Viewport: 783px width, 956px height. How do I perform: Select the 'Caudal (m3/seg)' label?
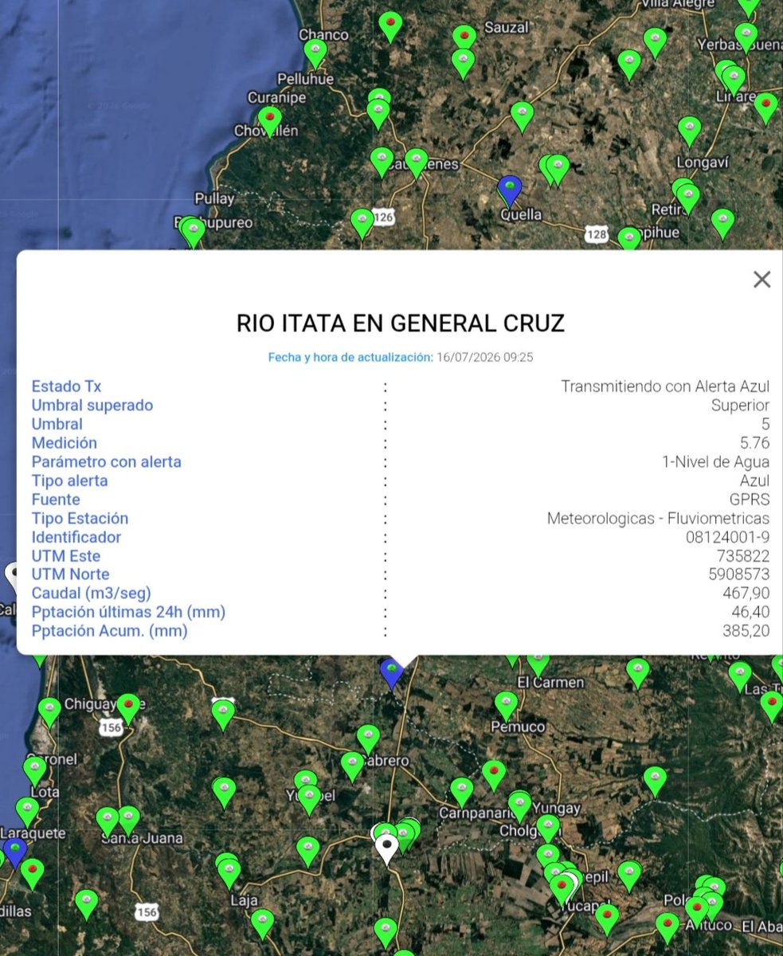click(92, 594)
